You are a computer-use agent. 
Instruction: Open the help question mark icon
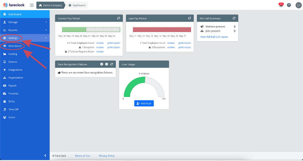click(x=289, y=5)
